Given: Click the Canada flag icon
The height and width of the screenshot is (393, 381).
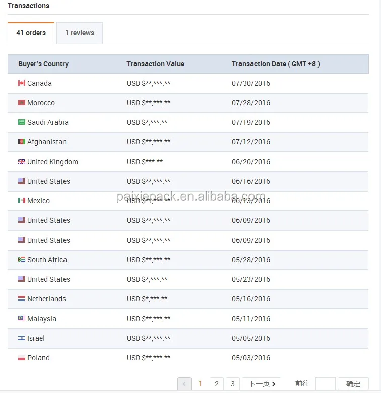Looking at the screenshot, I should [22, 83].
